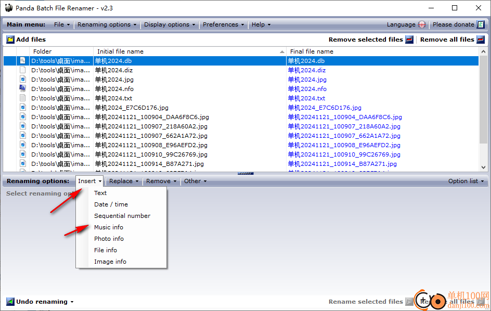Click Rename selected files button label
This screenshot has height=311, width=491.
coord(366,302)
